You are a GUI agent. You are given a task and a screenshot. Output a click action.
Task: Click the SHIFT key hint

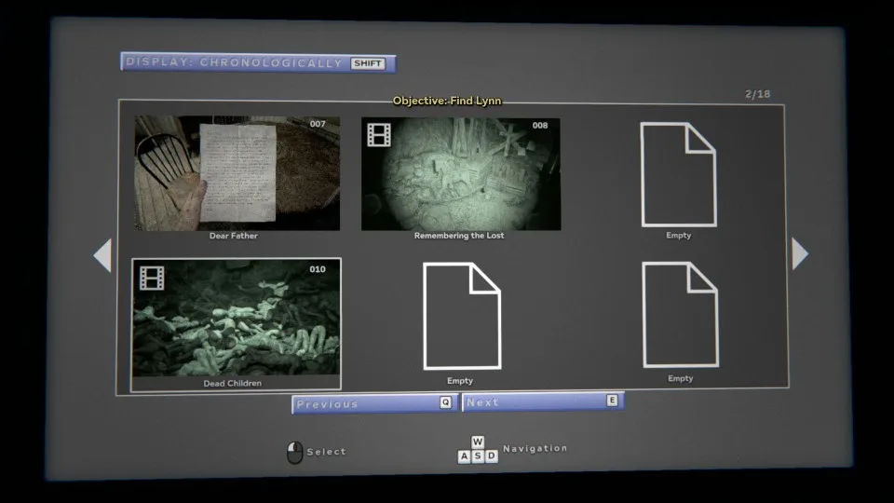[x=368, y=63]
